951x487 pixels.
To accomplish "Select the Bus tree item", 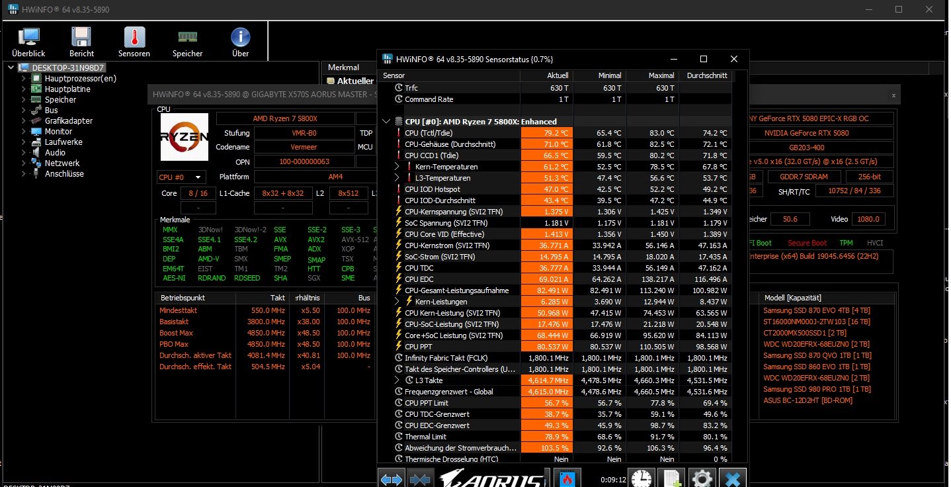I will click(51, 110).
